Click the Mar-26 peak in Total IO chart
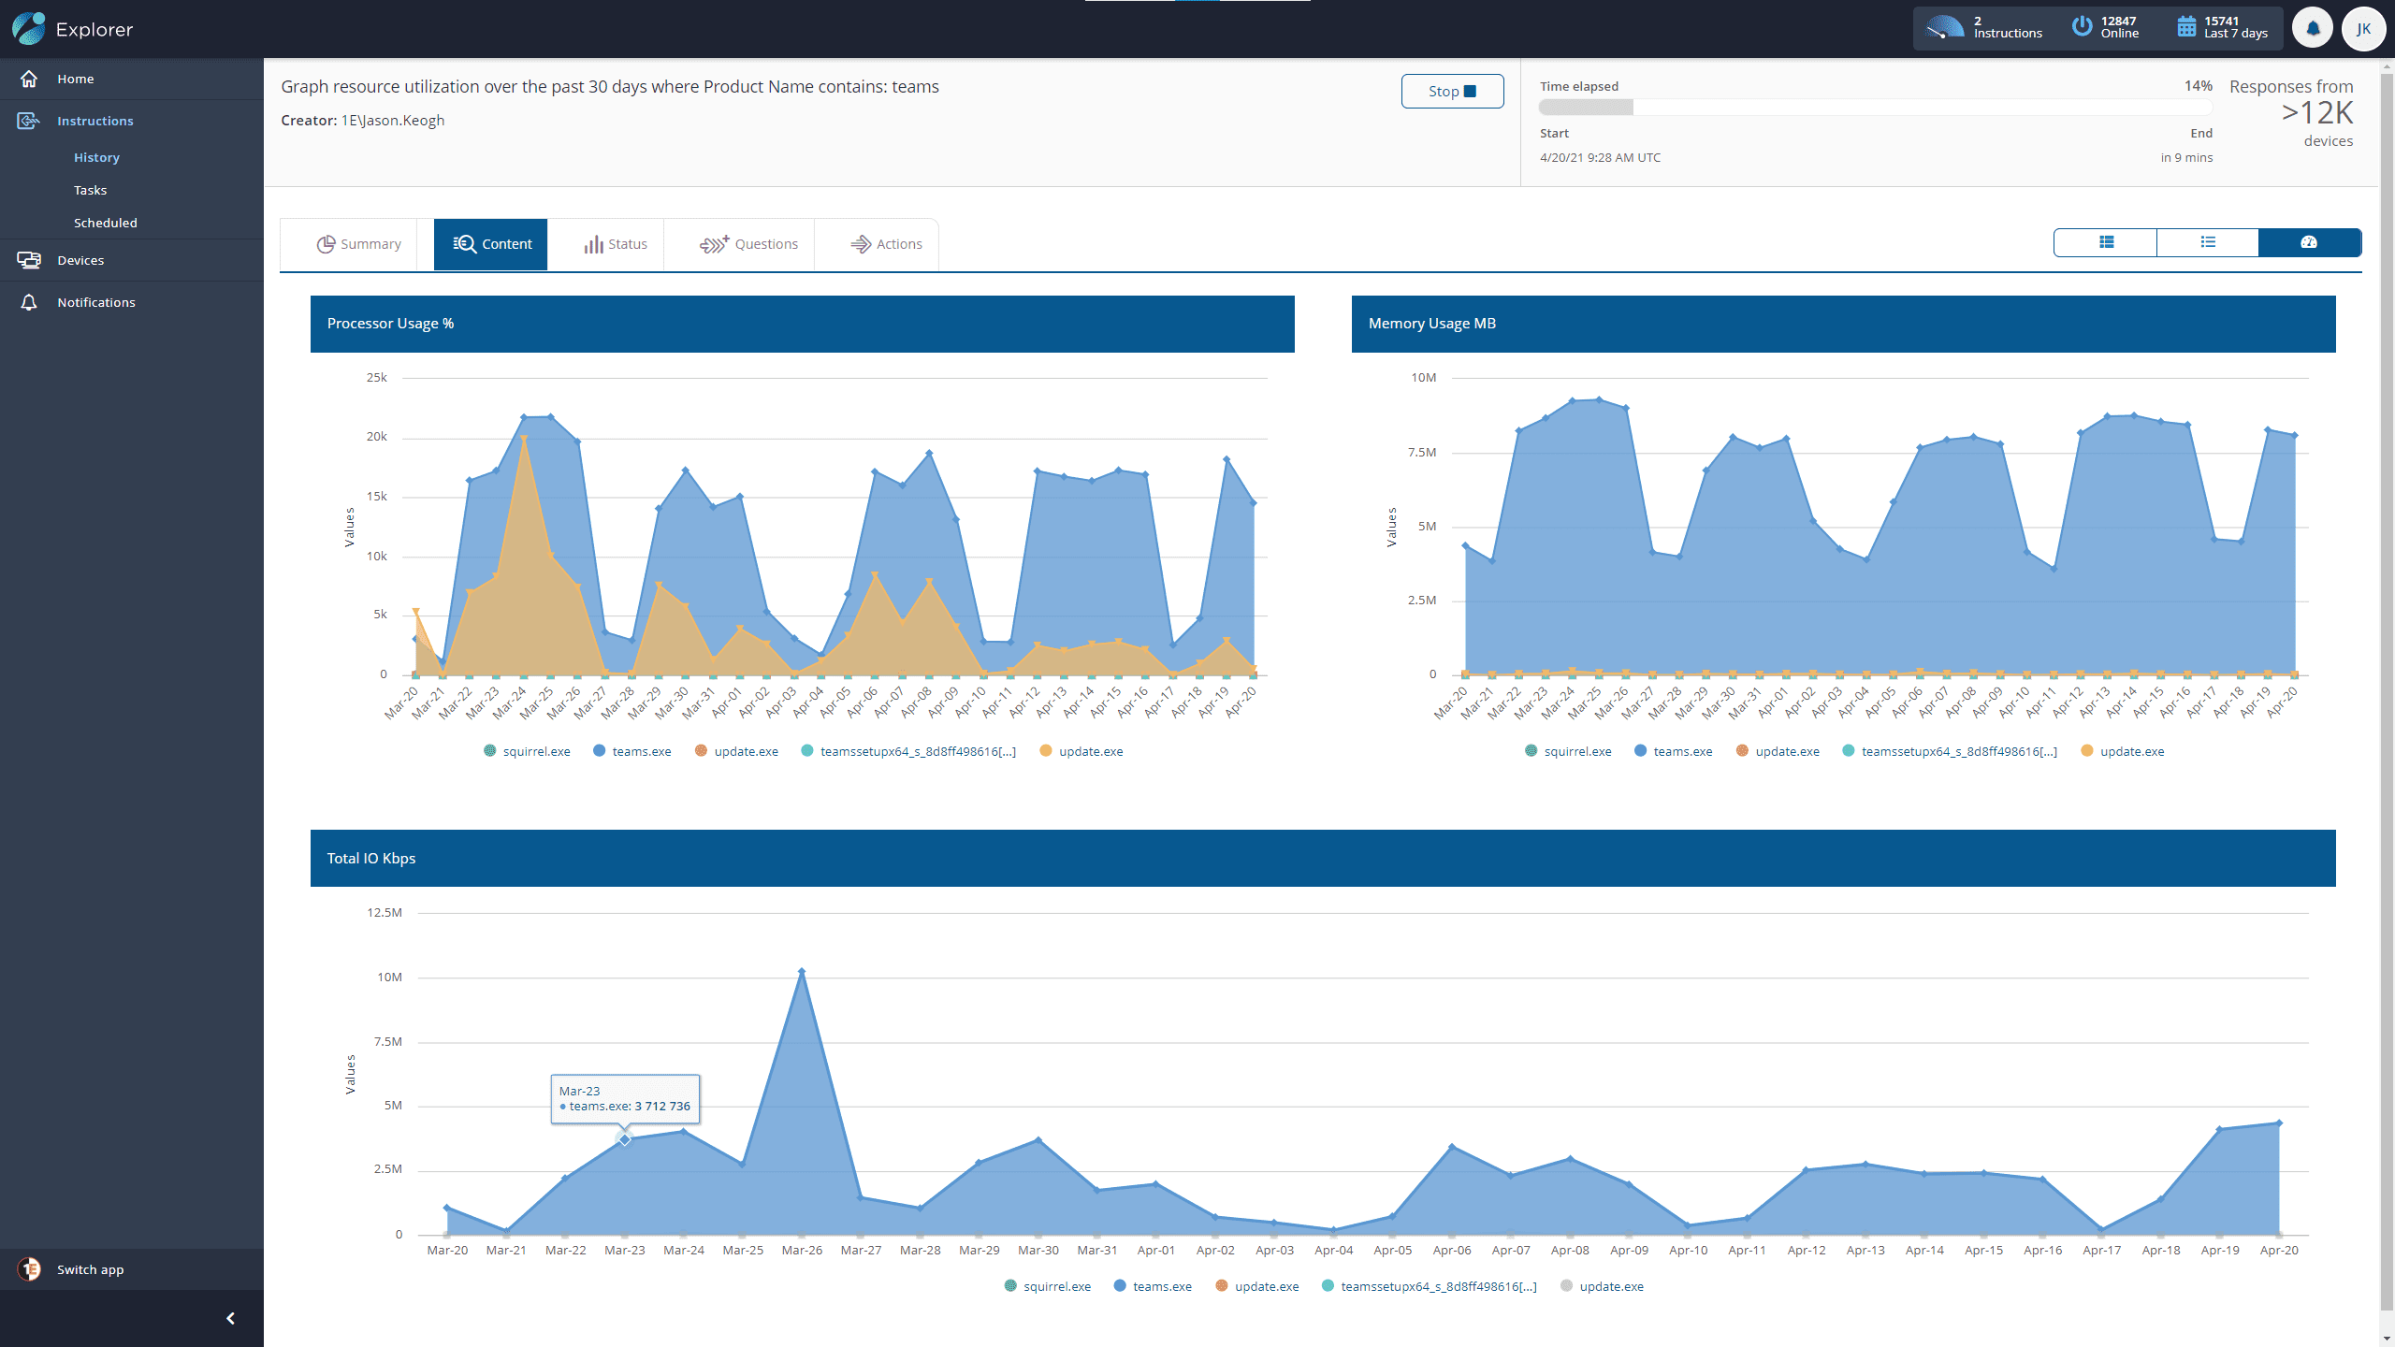This screenshot has width=2395, height=1347. pos(802,972)
